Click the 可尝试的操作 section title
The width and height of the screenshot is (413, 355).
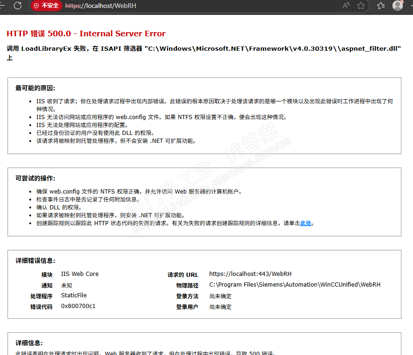click(35, 178)
